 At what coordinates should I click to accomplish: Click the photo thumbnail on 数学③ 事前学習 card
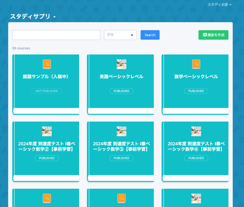[121, 131]
